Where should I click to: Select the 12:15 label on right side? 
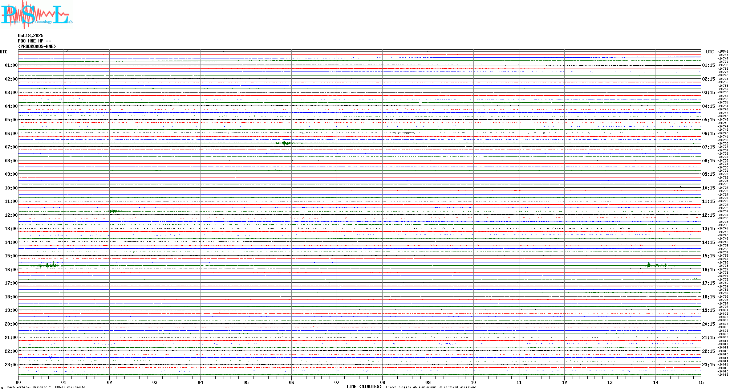tap(708, 215)
